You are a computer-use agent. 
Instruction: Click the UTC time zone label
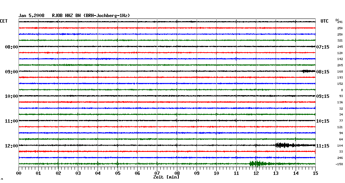[x=325, y=21]
